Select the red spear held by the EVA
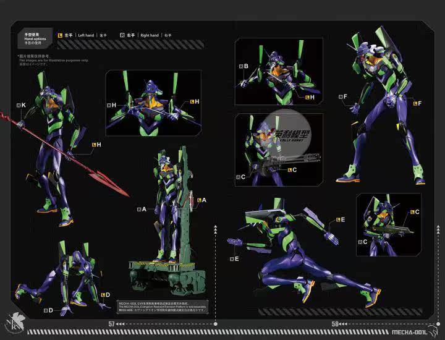445x340 pixels. point(65,155)
